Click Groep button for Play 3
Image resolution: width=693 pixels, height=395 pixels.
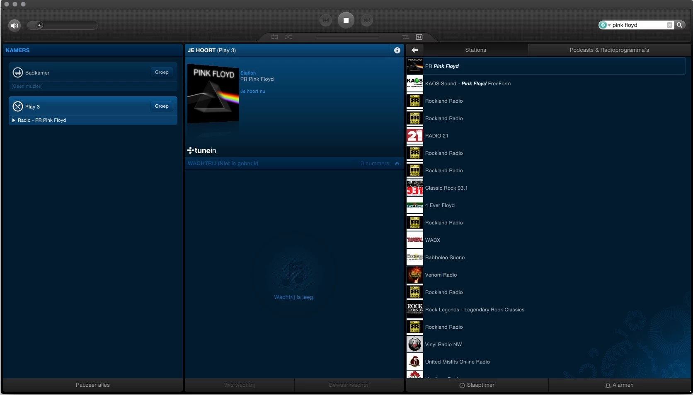[x=162, y=106]
